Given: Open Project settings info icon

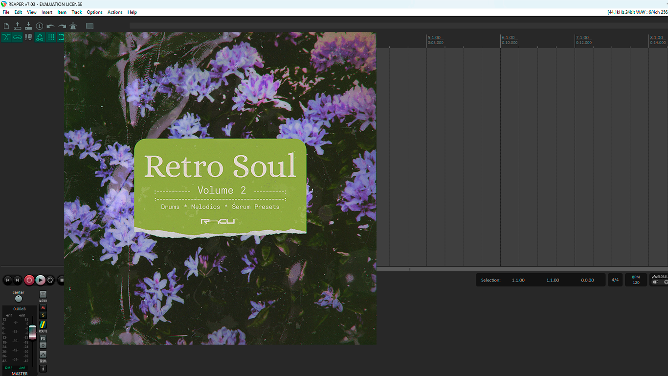Looking at the screenshot, I should click(x=40, y=26).
